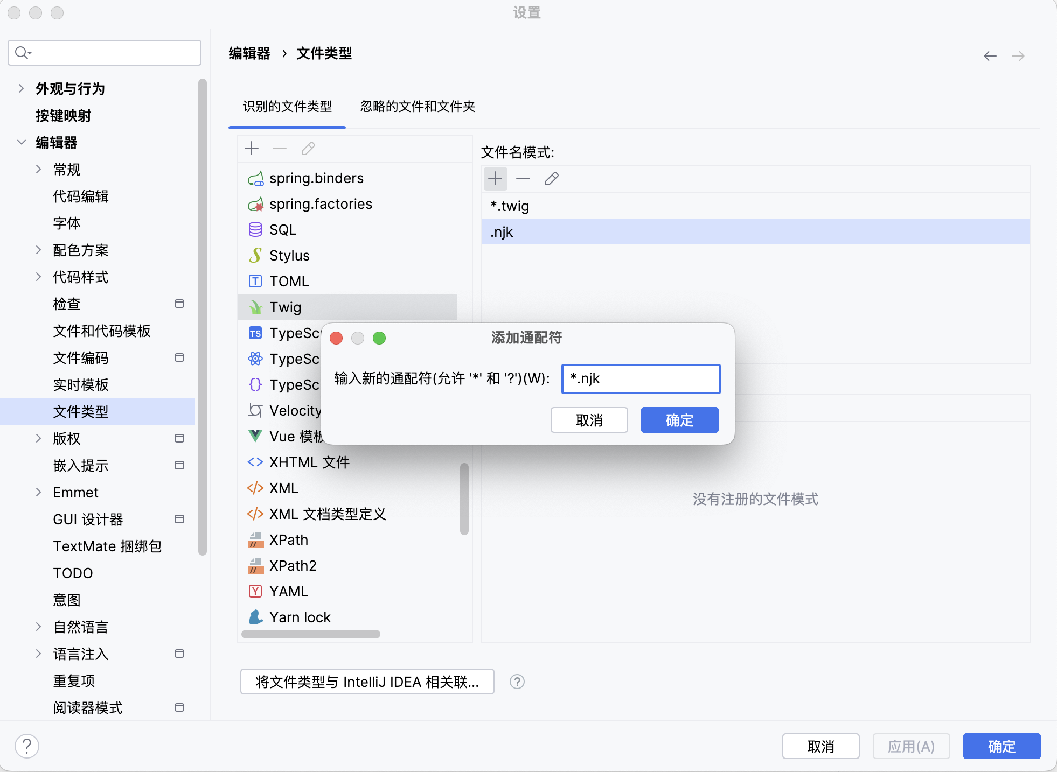Switch to 忽略的文件和文件夹 tab

(x=418, y=107)
